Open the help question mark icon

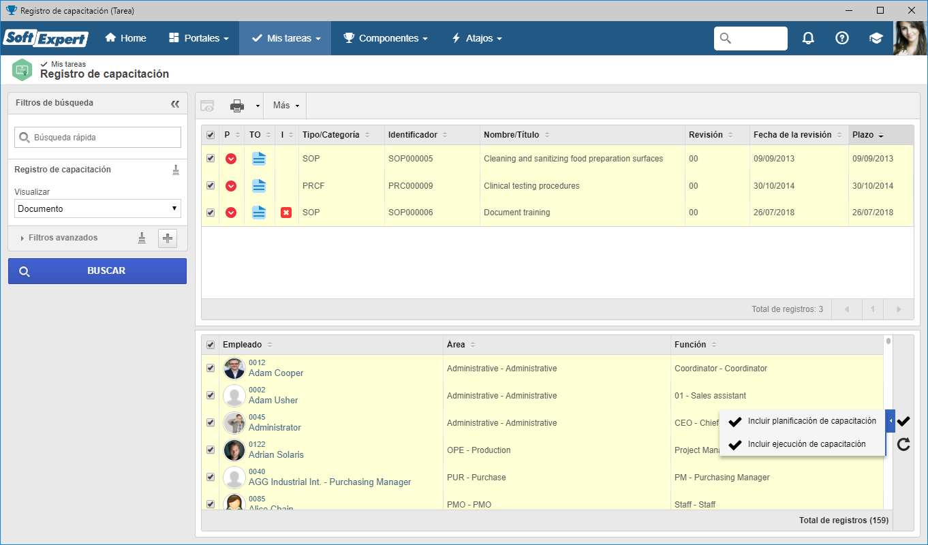coord(842,38)
